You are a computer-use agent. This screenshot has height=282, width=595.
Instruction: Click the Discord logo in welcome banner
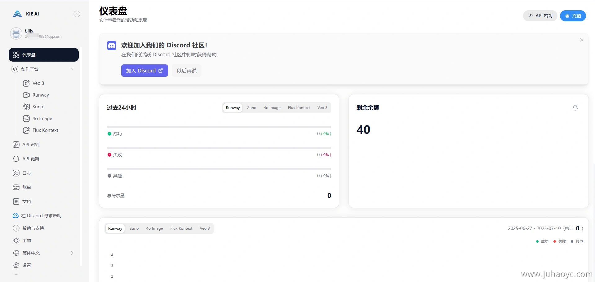[112, 46]
